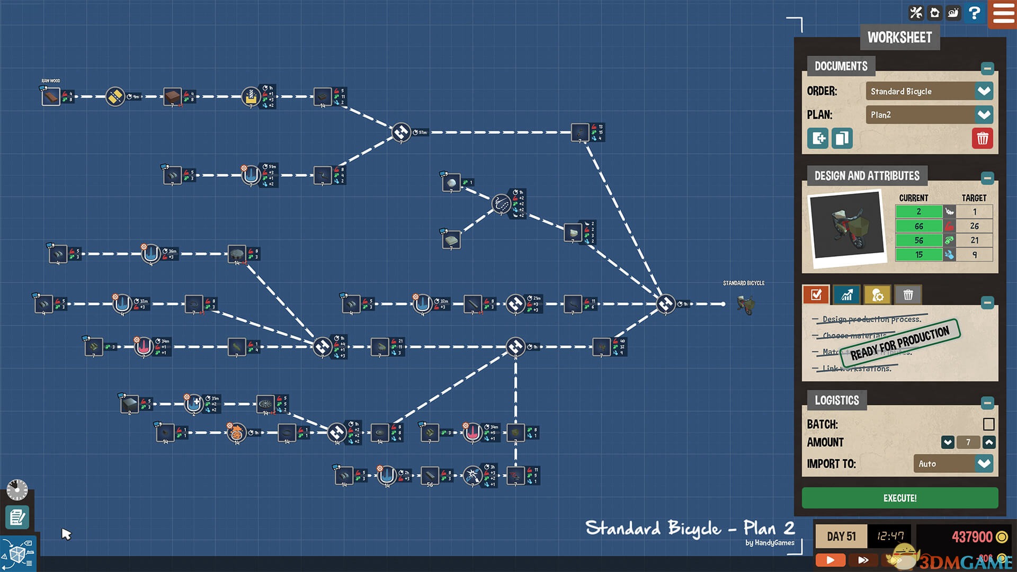The height and width of the screenshot is (572, 1017).
Task: Click the play speed button
Action: pyautogui.click(x=830, y=560)
